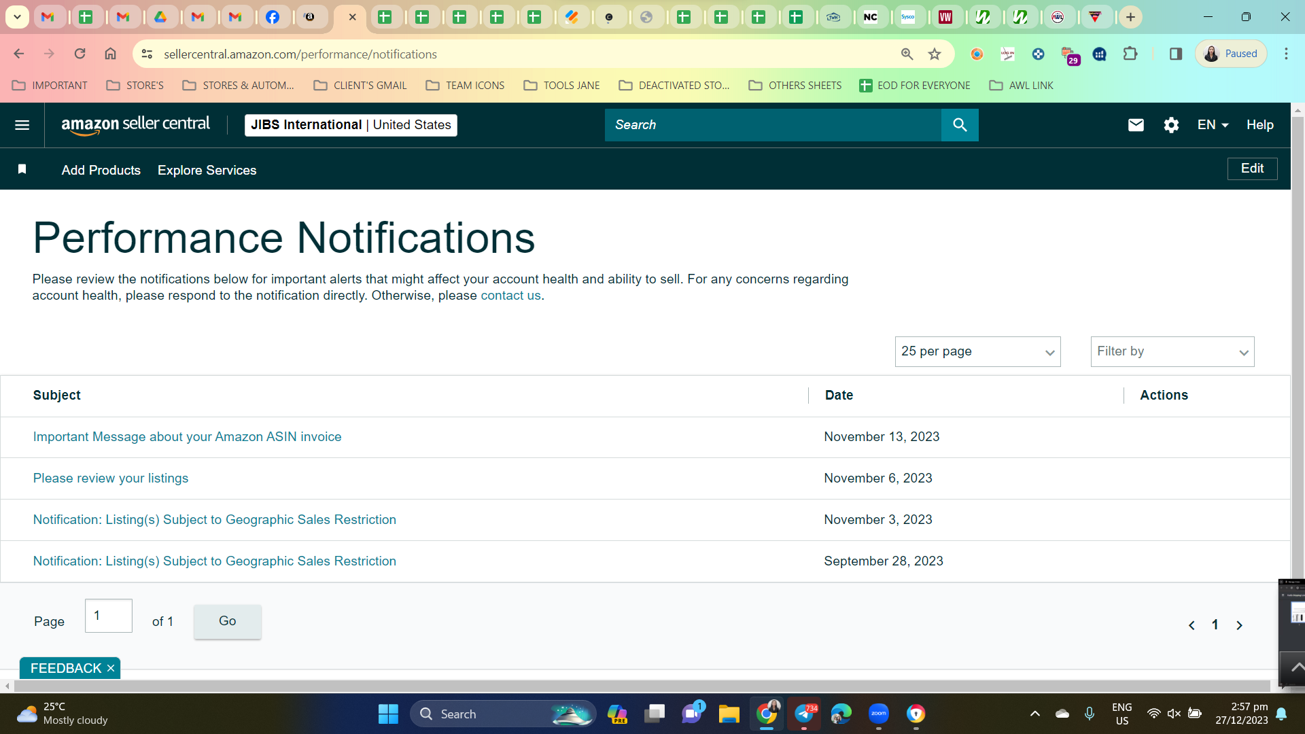Expand the EN language selector
The image size is (1305, 734).
(1213, 125)
